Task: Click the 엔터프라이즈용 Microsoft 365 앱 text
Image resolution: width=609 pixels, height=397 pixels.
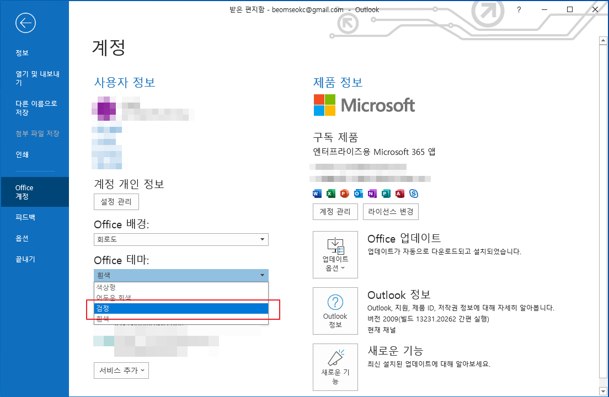Action: [374, 152]
